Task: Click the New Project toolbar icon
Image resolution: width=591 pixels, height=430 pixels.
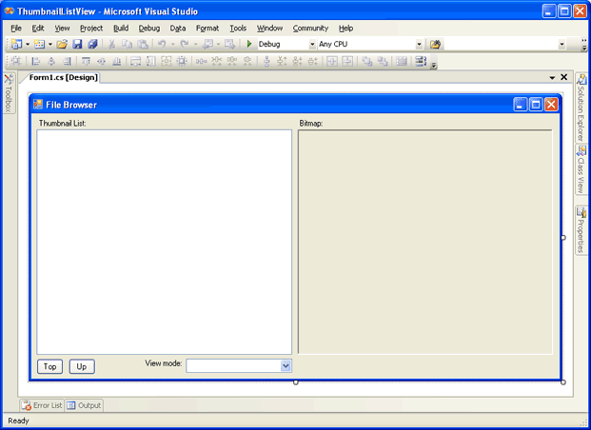Action: pyautogui.click(x=16, y=45)
